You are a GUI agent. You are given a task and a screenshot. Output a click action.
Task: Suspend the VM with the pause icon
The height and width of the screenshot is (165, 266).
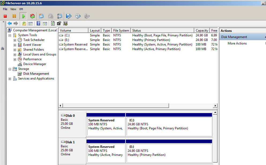[x=14, y=16]
